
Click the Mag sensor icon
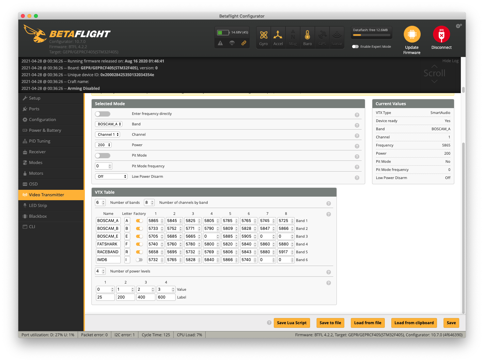293,35
